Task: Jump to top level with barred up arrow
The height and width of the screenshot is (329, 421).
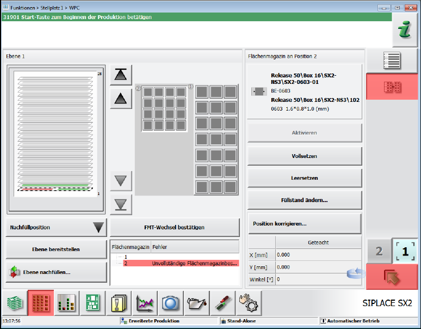Action: (x=121, y=75)
